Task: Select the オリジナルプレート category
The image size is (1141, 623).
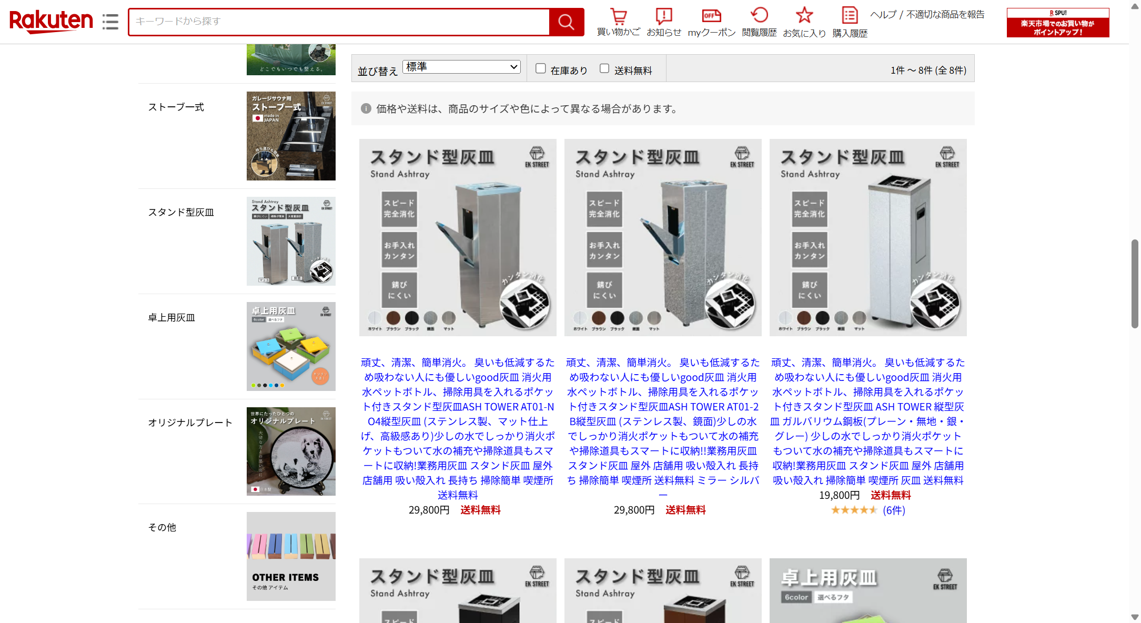Action: tap(190, 423)
